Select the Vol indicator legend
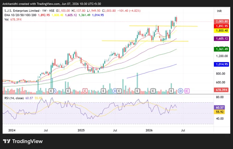 coord(7,20)
